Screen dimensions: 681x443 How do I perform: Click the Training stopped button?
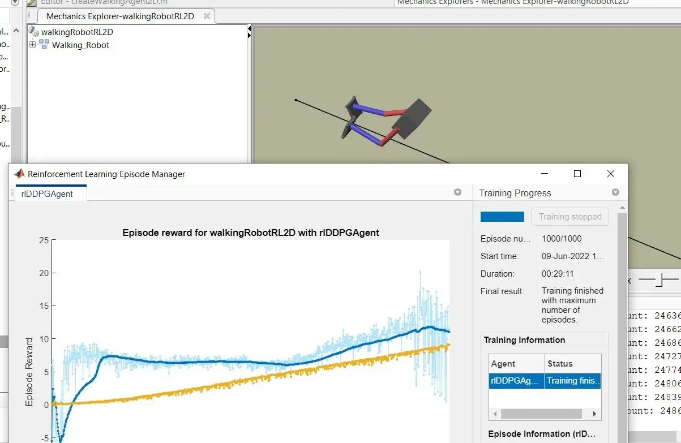click(570, 217)
